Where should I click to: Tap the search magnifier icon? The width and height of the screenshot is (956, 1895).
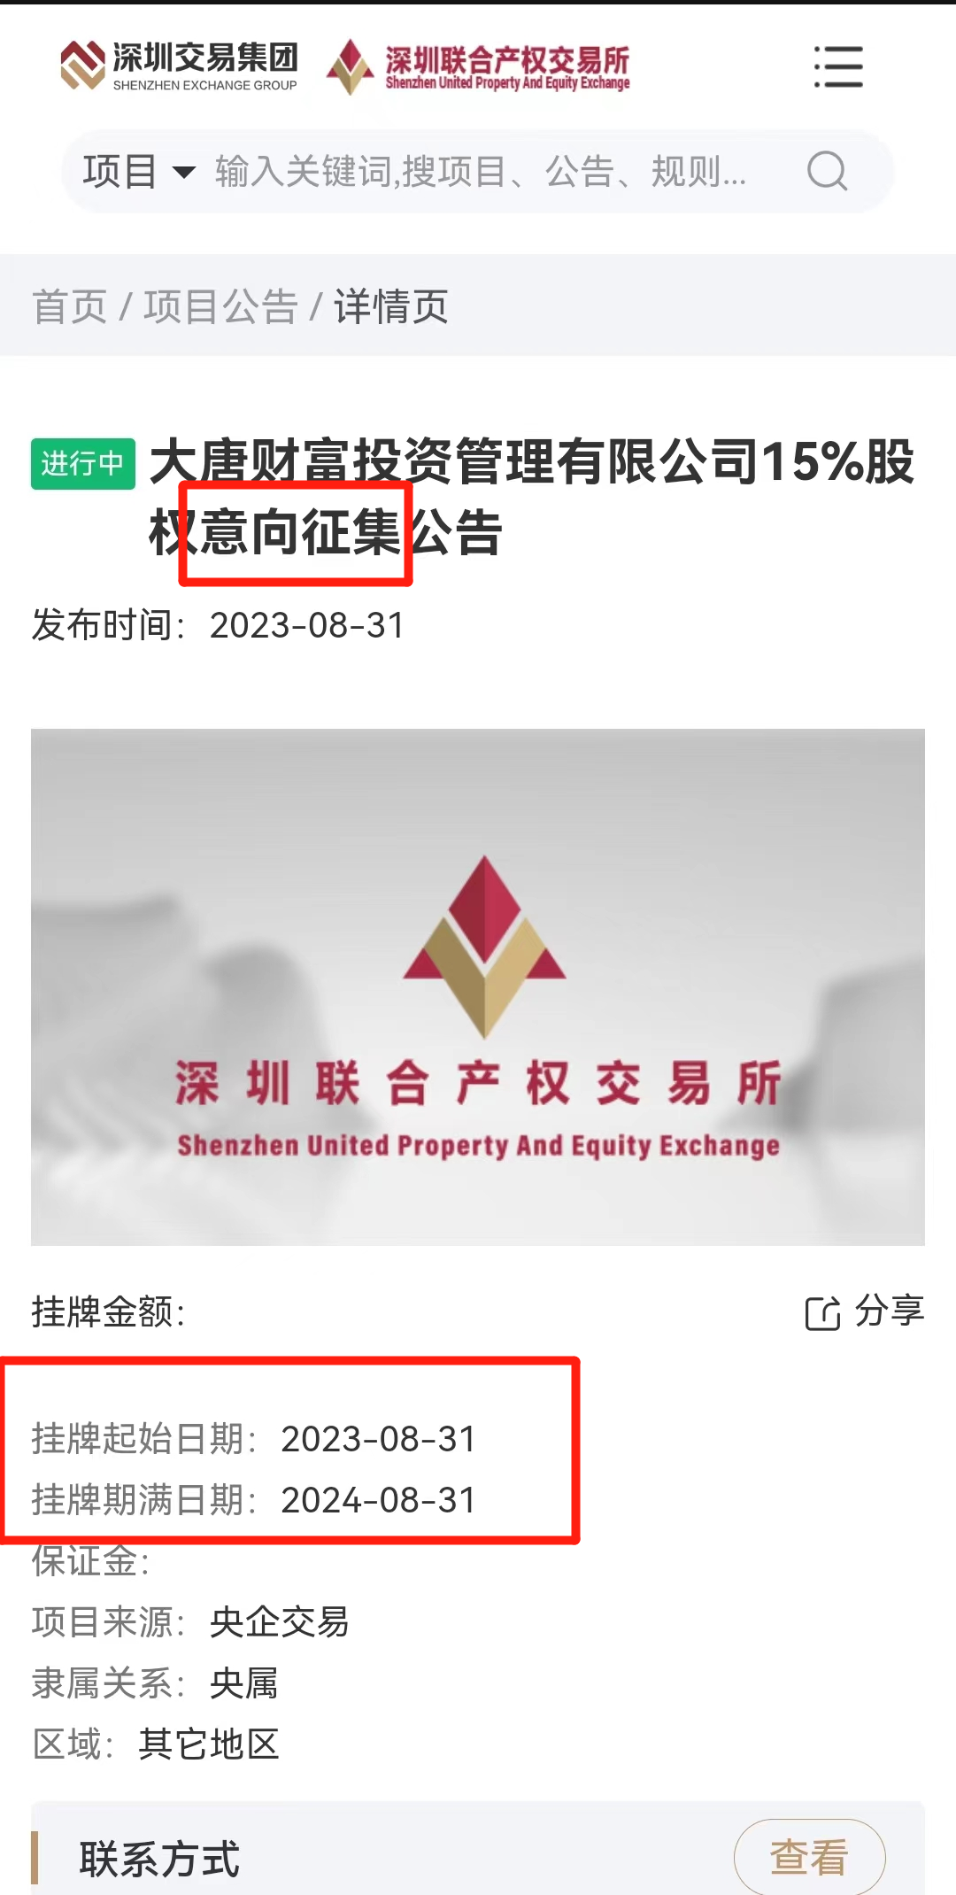828,171
